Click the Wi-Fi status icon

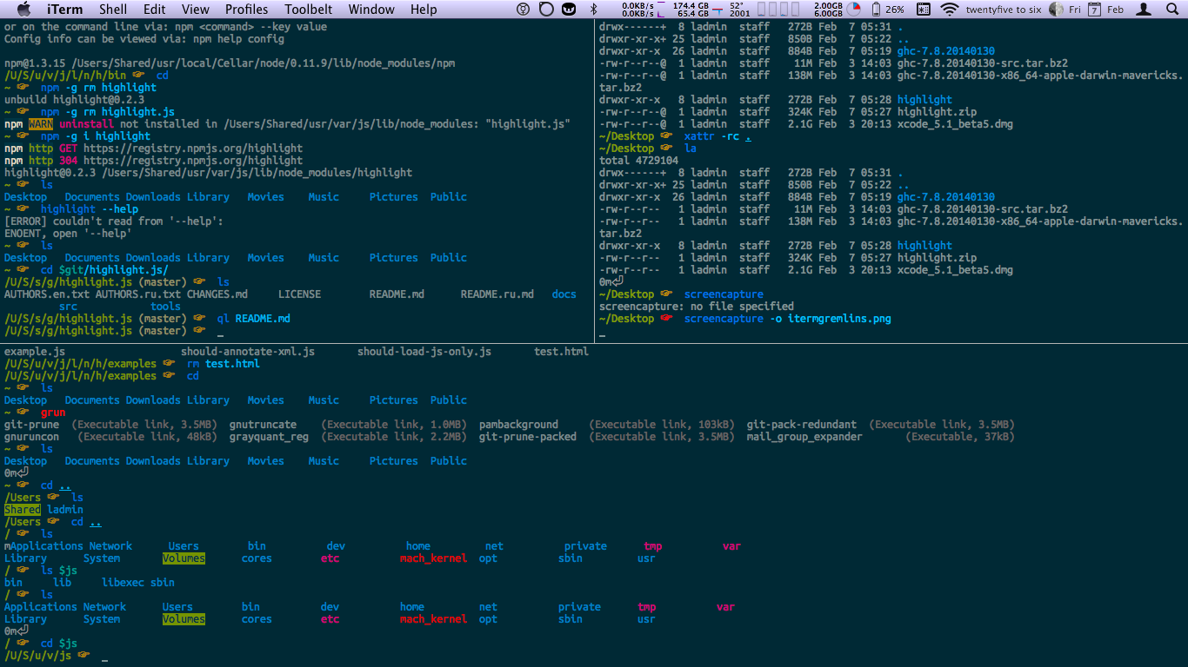949,10
